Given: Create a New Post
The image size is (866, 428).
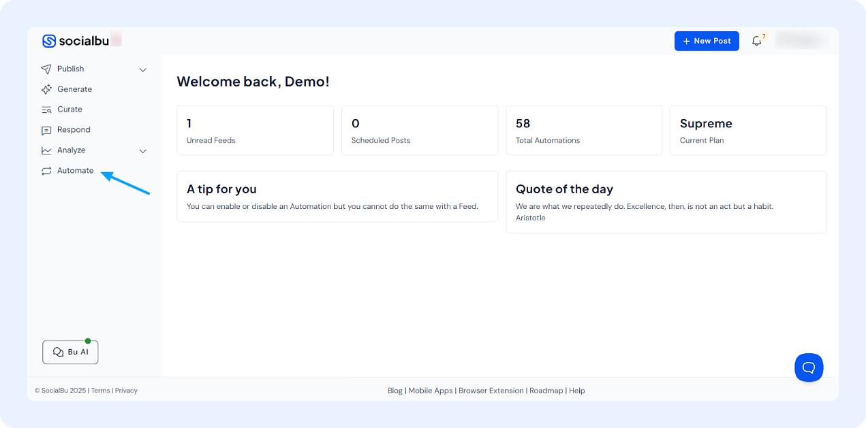Looking at the screenshot, I should coord(707,41).
